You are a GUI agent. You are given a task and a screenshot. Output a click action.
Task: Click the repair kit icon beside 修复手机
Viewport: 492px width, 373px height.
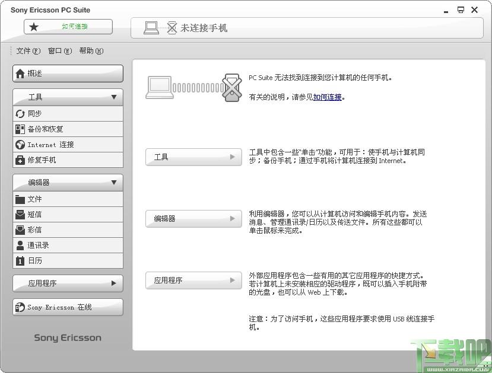coord(20,160)
